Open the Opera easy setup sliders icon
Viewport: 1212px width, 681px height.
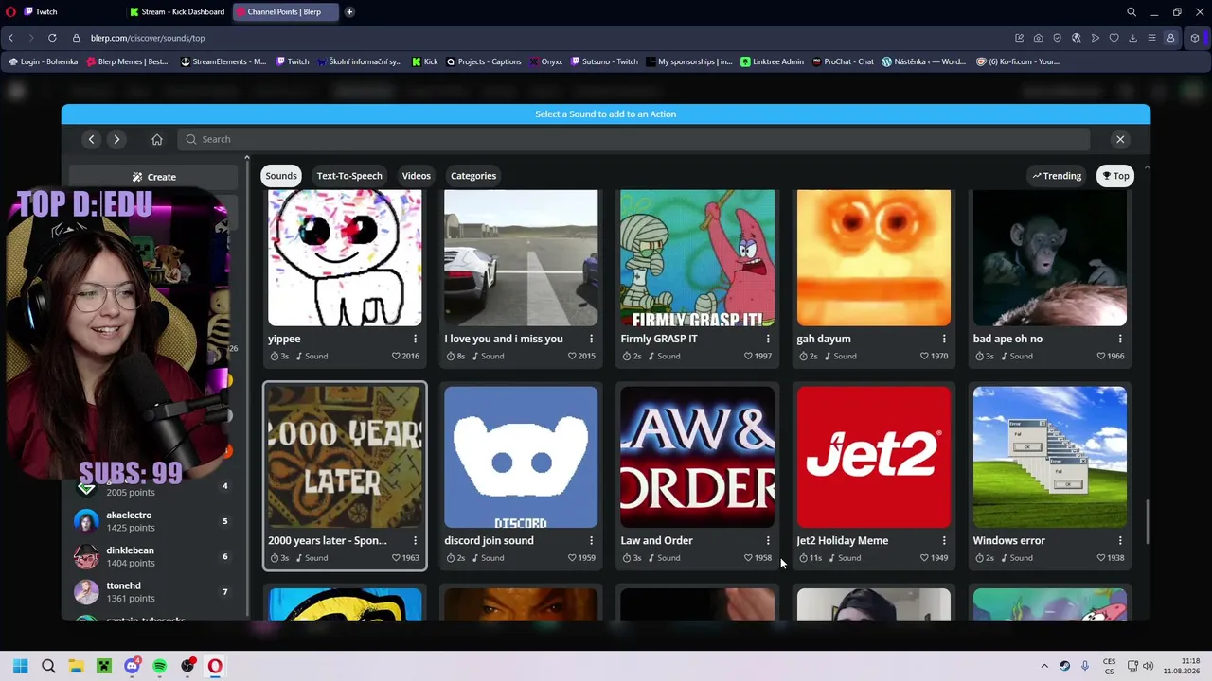tap(1151, 38)
